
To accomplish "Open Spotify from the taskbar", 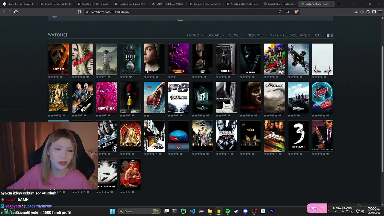I will point(228,211).
